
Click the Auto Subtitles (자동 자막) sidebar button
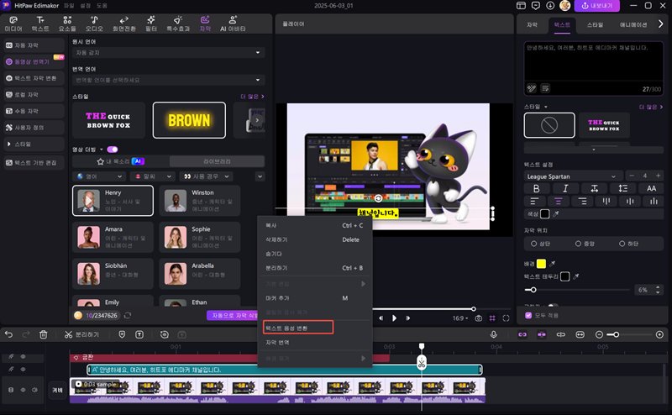(34, 45)
